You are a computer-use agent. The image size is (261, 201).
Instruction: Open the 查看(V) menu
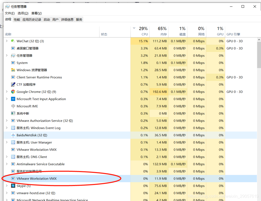click(x=37, y=13)
